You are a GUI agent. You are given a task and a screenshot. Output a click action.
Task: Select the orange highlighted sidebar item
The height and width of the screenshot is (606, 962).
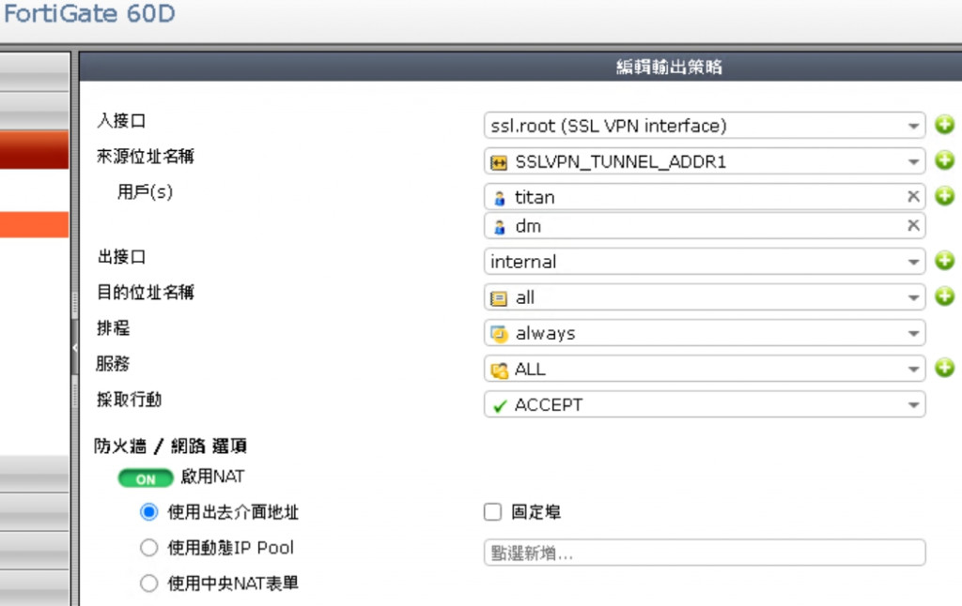coord(35,224)
